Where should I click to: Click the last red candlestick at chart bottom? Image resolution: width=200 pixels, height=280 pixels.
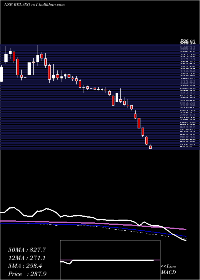(150, 147)
